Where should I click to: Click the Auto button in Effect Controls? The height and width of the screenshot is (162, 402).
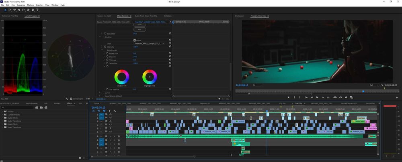(x=139, y=29)
